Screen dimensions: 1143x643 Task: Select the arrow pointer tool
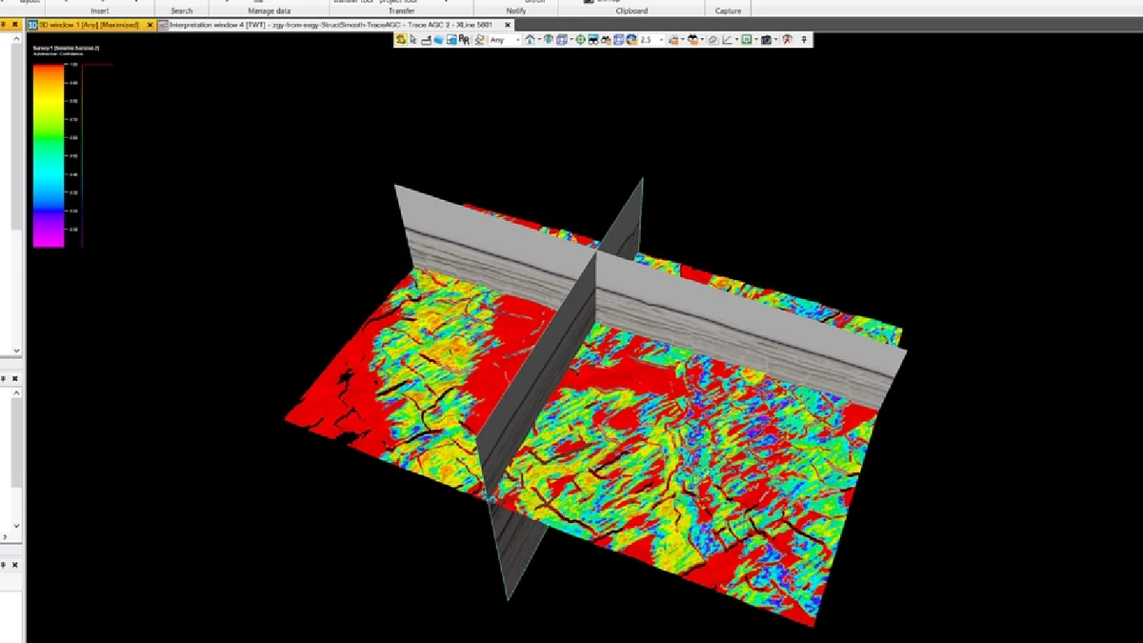point(412,40)
